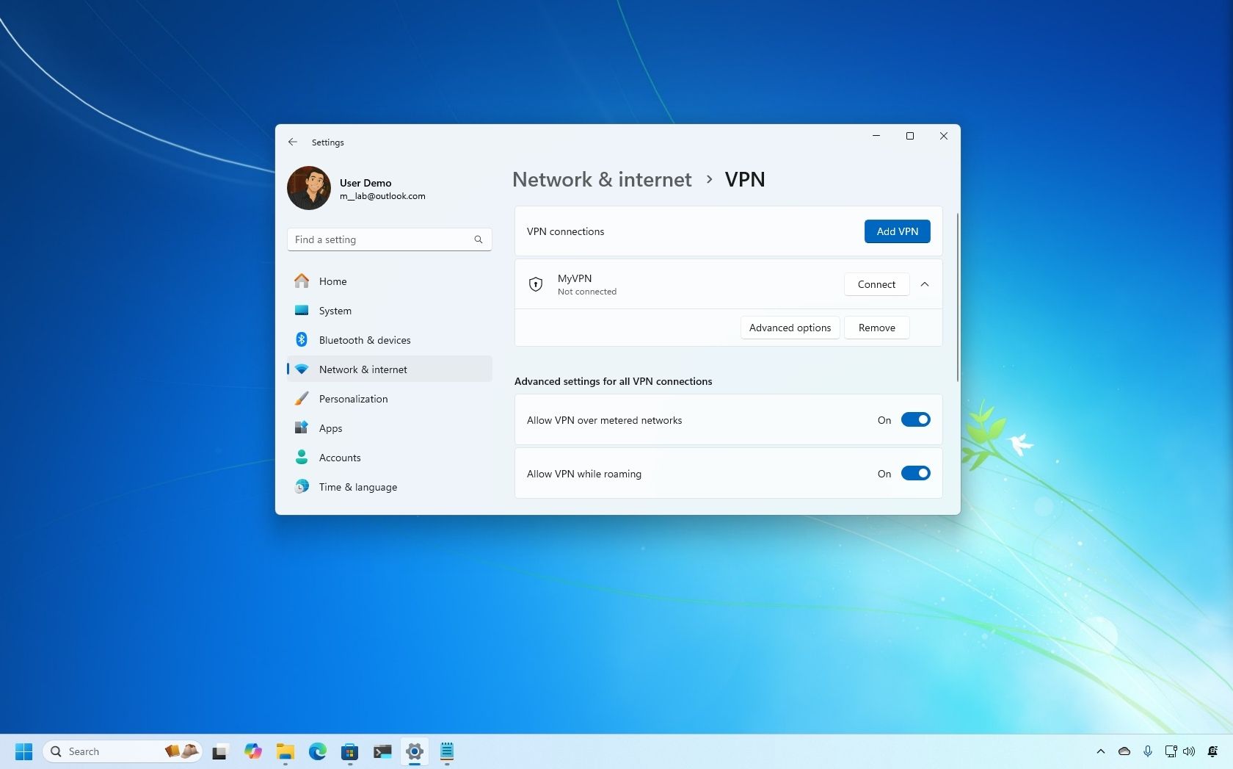
Task: Open Advanced options for MyVPN
Action: pyautogui.click(x=789, y=328)
